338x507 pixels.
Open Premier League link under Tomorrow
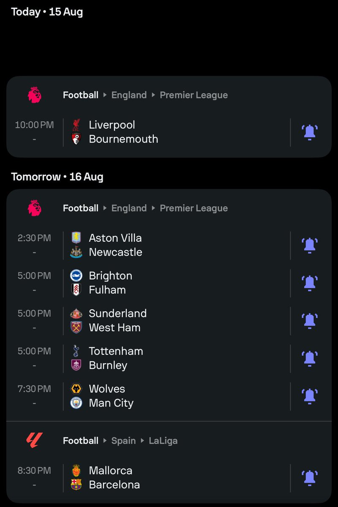[194, 208]
